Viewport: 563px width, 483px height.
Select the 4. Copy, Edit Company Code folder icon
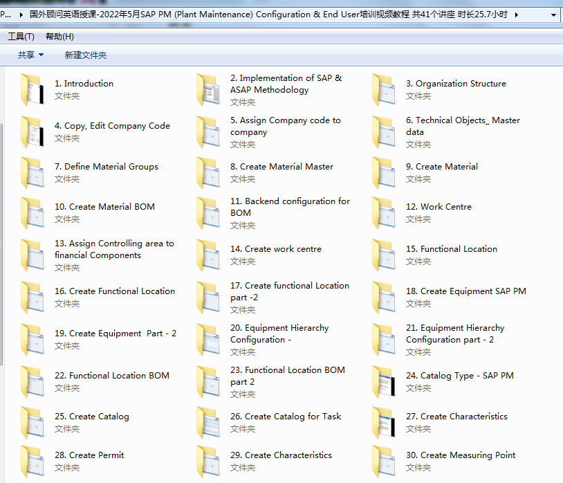tap(33, 131)
